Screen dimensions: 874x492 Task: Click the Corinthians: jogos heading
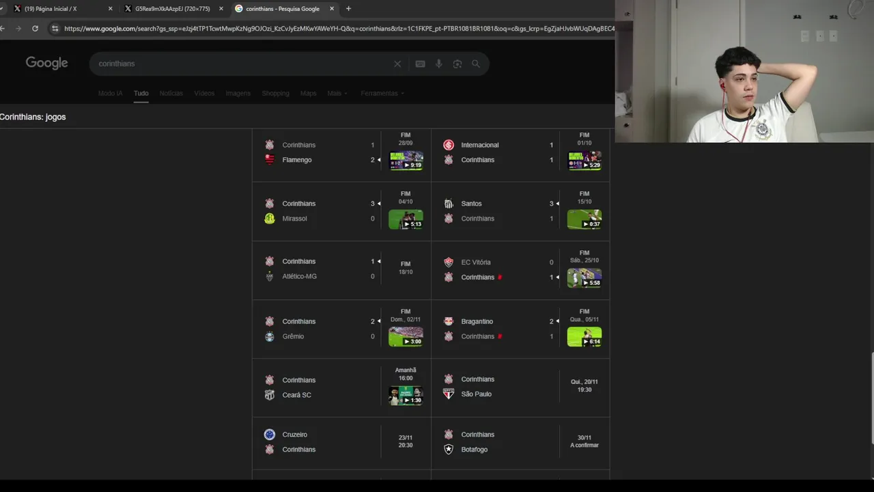tap(33, 117)
